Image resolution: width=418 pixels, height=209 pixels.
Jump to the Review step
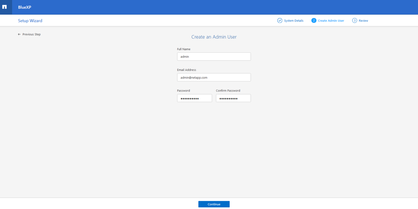coord(360,20)
